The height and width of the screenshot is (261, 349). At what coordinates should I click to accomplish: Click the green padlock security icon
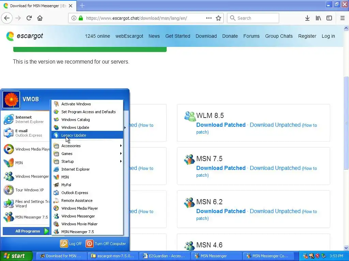[x=81, y=18]
